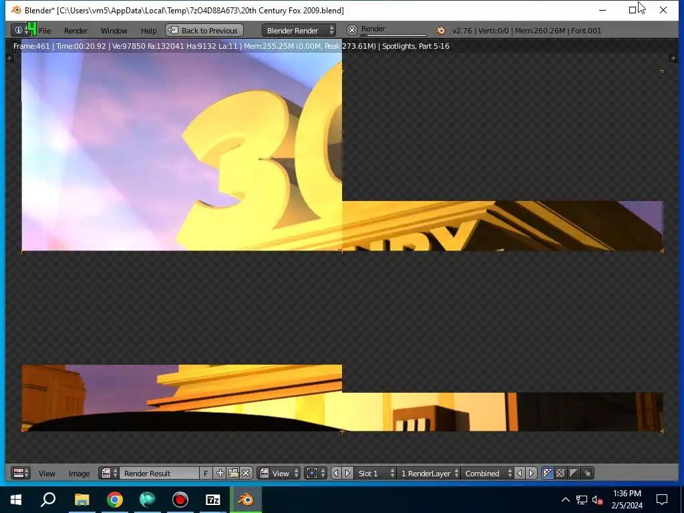
Task: Open the Combined pass dropdown
Action: (x=487, y=474)
